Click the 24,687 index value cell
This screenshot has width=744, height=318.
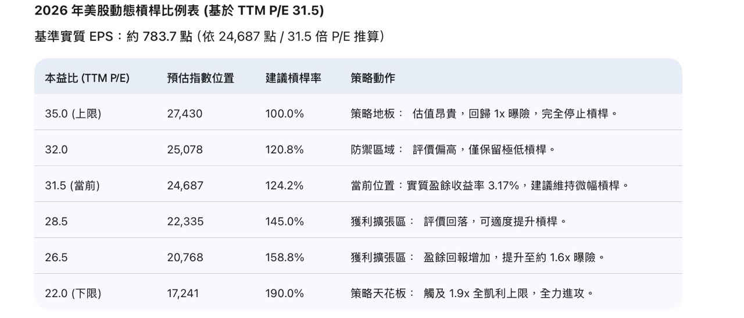(185, 186)
